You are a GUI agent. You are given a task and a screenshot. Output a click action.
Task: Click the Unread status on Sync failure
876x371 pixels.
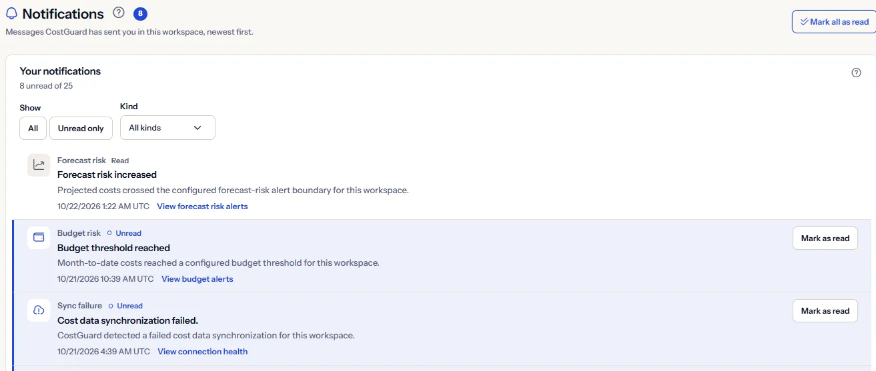(x=125, y=306)
